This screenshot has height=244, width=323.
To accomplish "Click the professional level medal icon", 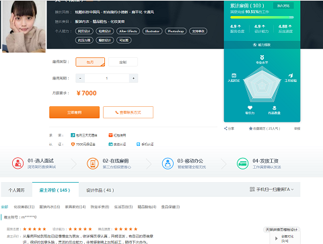I will [x=262, y=57].
